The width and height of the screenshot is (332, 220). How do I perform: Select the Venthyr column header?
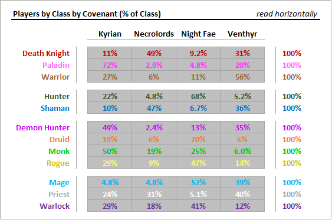(x=242, y=34)
